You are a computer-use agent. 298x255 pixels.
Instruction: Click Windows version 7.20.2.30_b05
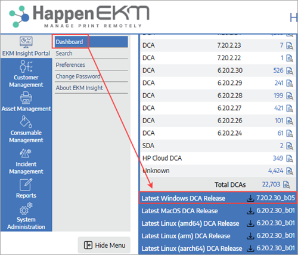275,198
